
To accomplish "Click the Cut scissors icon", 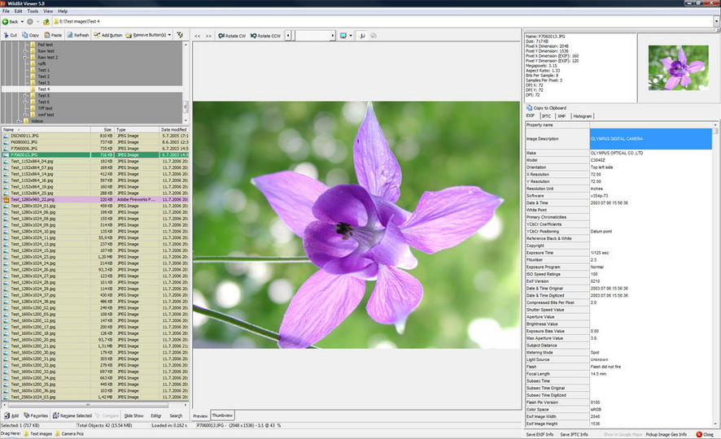I will click(x=6, y=35).
